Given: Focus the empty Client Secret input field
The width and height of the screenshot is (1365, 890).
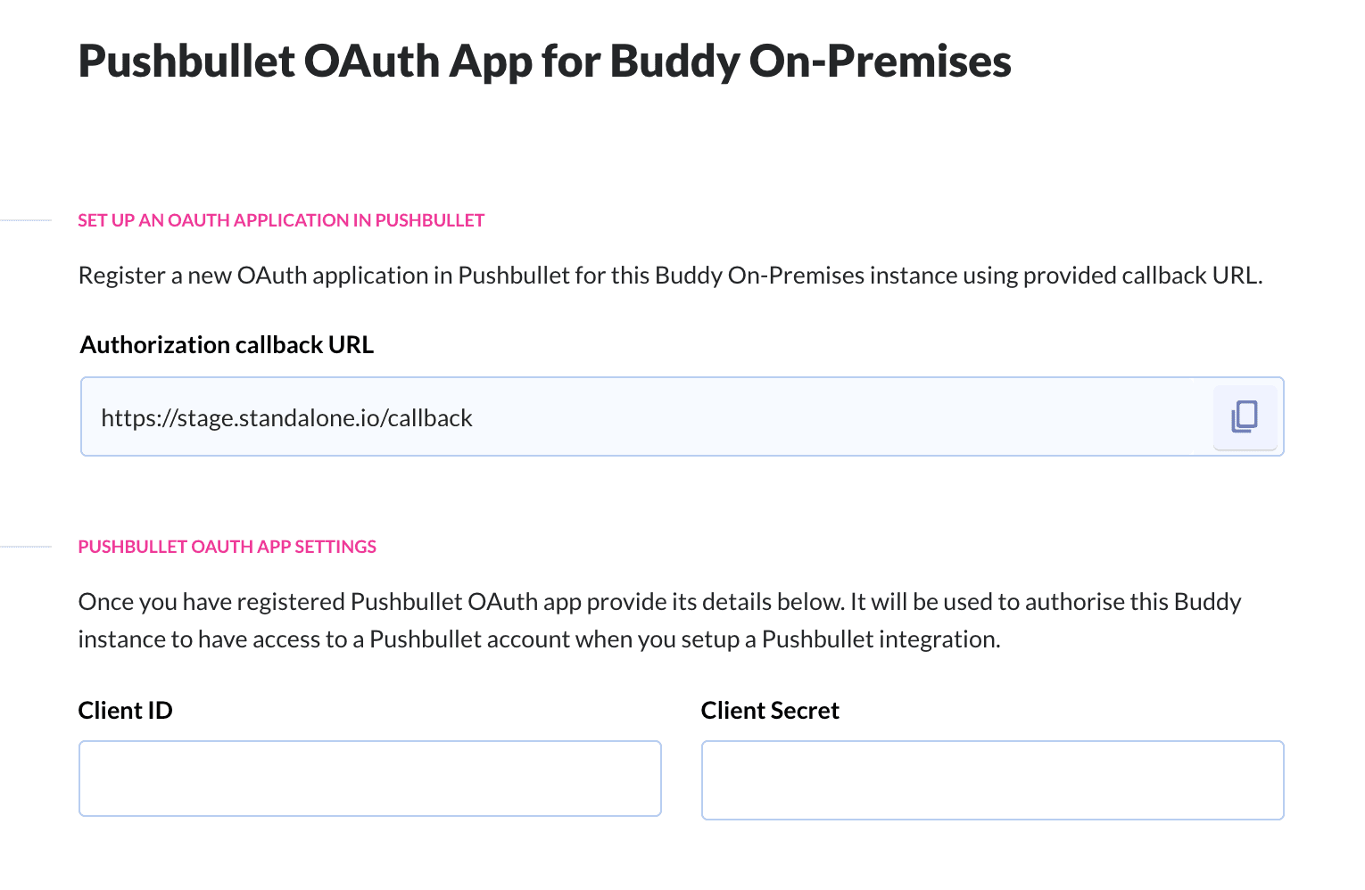Looking at the screenshot, I should pyautogui.click(x=992, y=779).
